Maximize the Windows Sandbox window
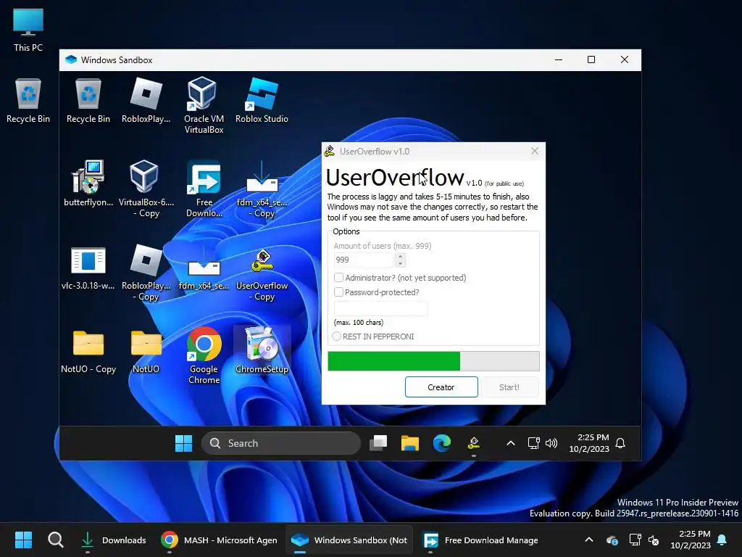742x557 pixels. point(591,59)
